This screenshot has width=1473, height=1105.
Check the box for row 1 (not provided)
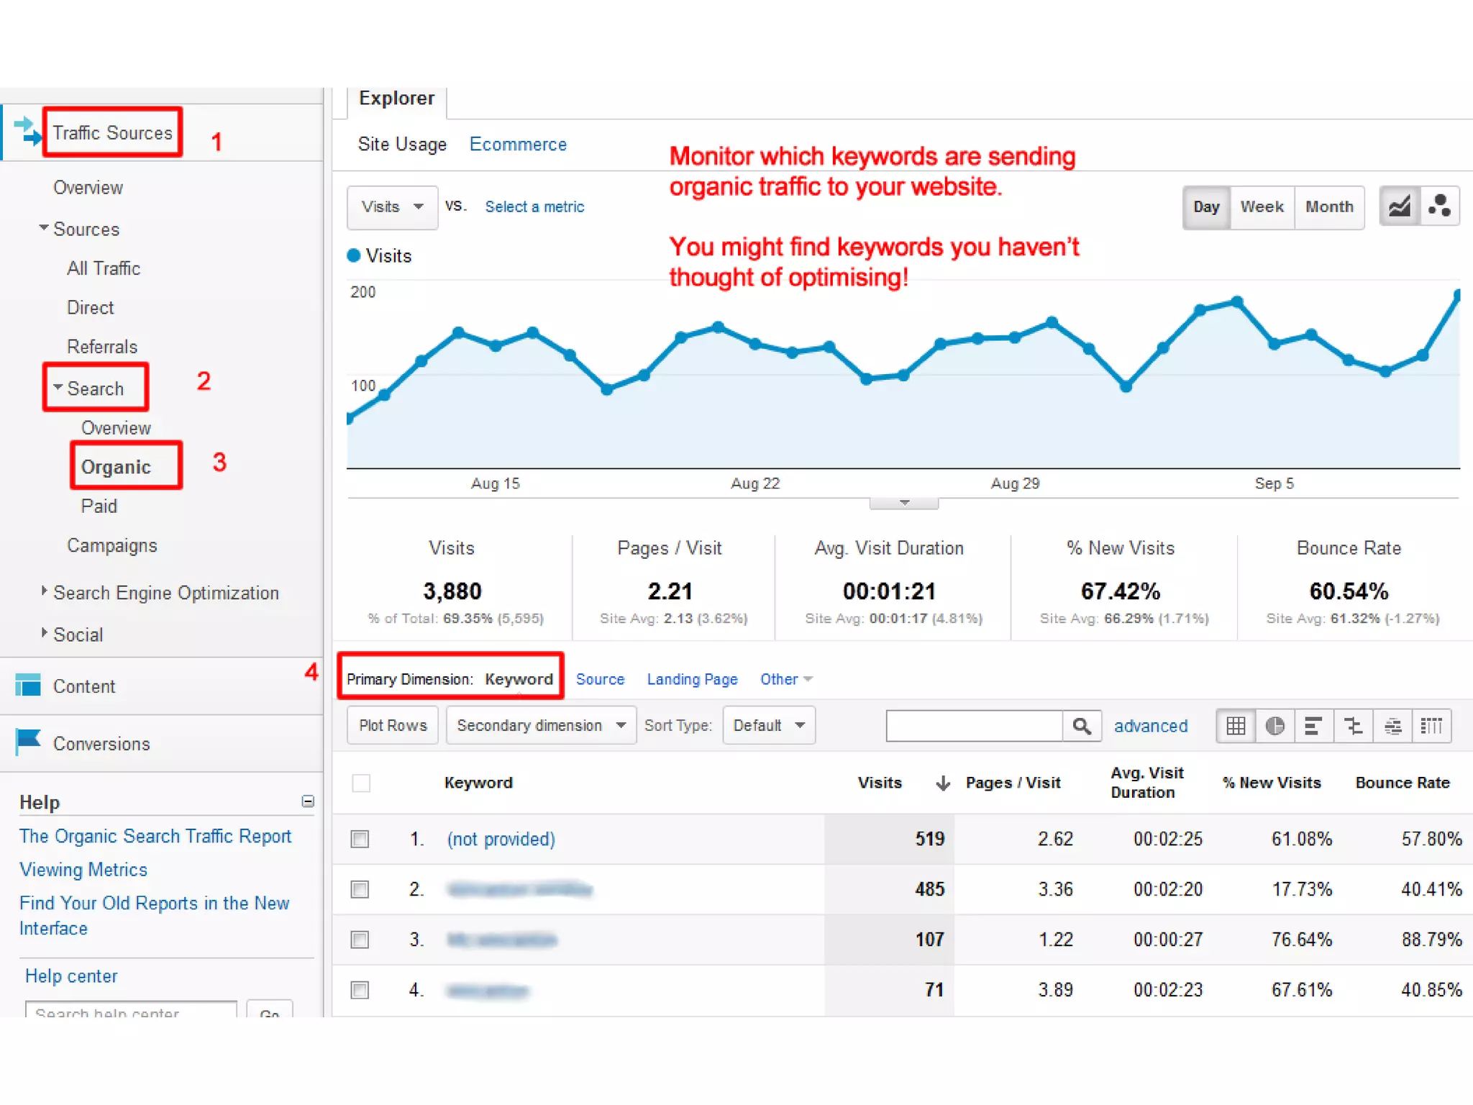(x=360, y=839)
